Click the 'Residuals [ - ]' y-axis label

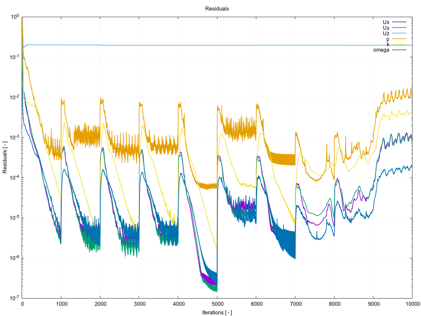[5, 158]
